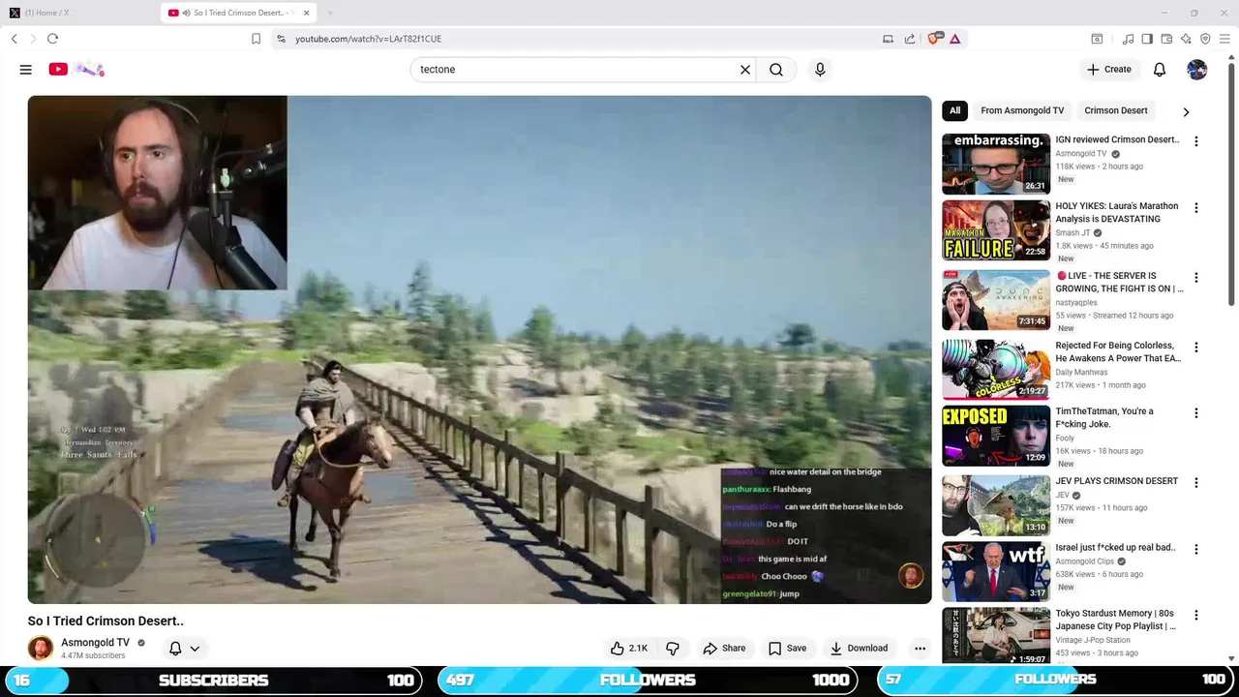Image resolution: width=1239 pixels, height=697 pixels.
Task: Mute the audio on the YouTube tab
Action: click(x=186, y=13)
